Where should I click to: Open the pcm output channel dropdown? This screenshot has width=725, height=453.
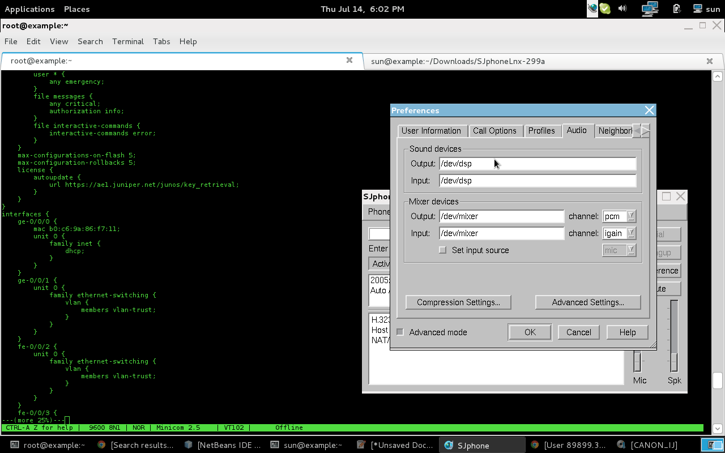[630, 216]
